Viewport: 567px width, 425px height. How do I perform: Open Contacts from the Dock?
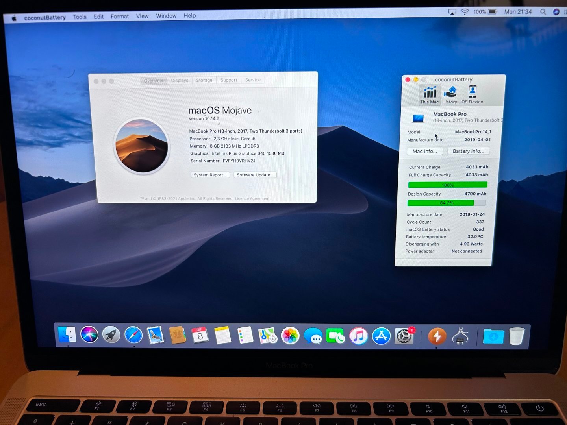pos(178,336)
